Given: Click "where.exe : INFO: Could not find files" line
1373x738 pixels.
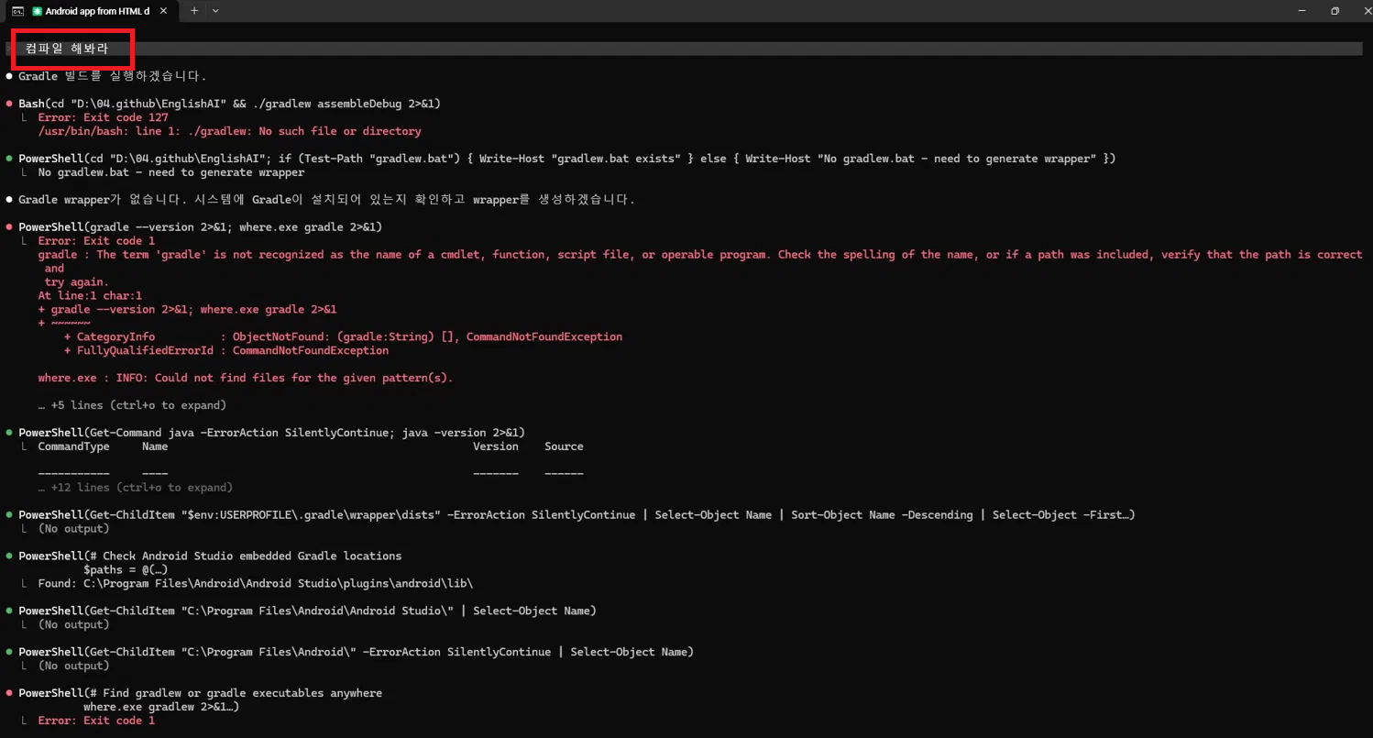Looking at the screenshot, I should (246, 378).
